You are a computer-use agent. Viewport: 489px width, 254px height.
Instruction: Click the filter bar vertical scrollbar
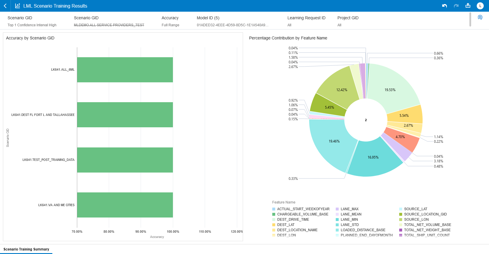pos(470,19)
